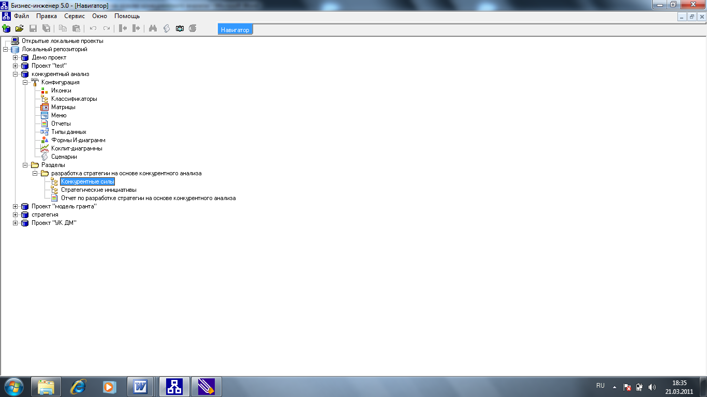This screenshot has width=707, height=397.
Task: Click the camera snapshot toolbar icon
Action: [x=180, y=28]
